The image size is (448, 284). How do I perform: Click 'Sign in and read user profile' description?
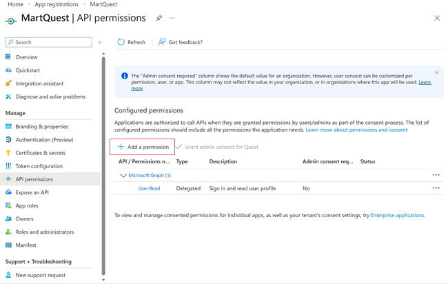click(x=243, y=188)
